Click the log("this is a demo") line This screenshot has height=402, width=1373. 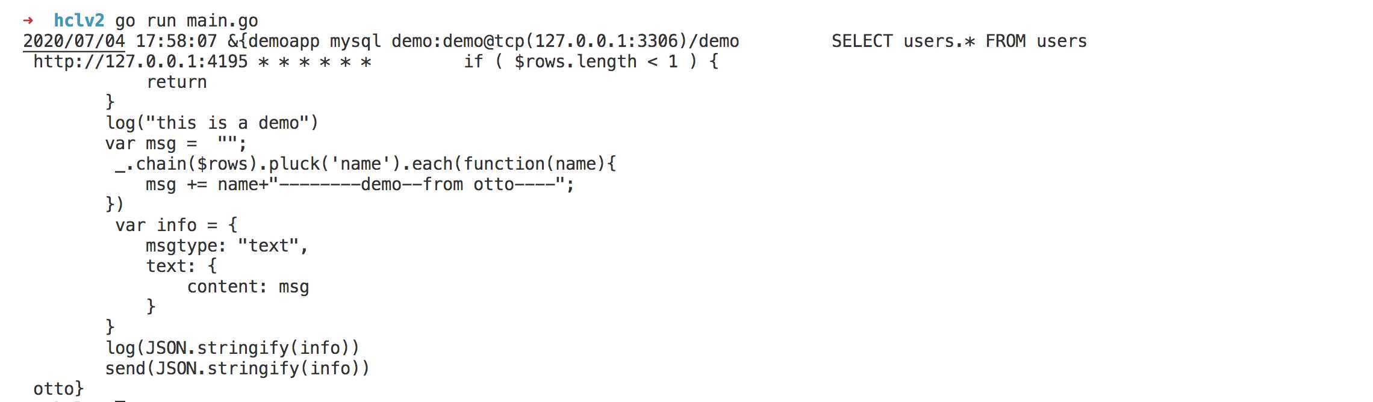pyautogui.click(x=212, y=123)
